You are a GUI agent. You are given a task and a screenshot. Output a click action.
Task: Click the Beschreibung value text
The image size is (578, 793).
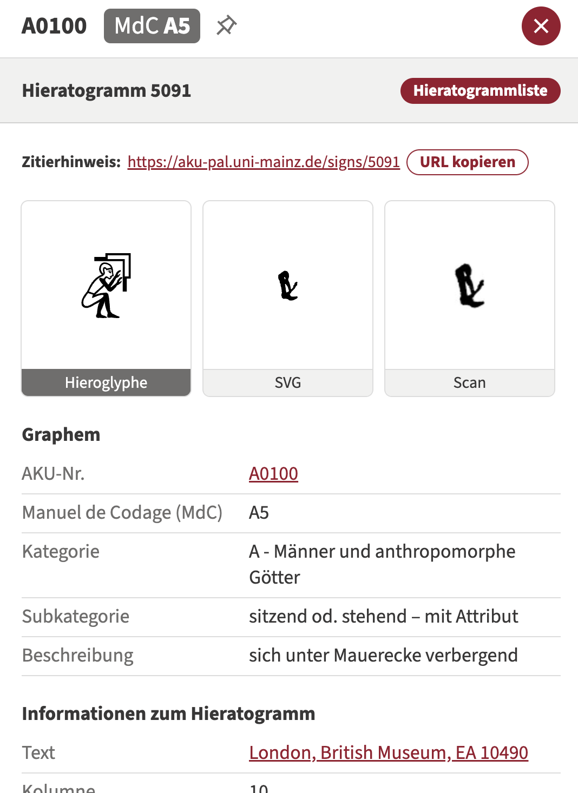383,655
